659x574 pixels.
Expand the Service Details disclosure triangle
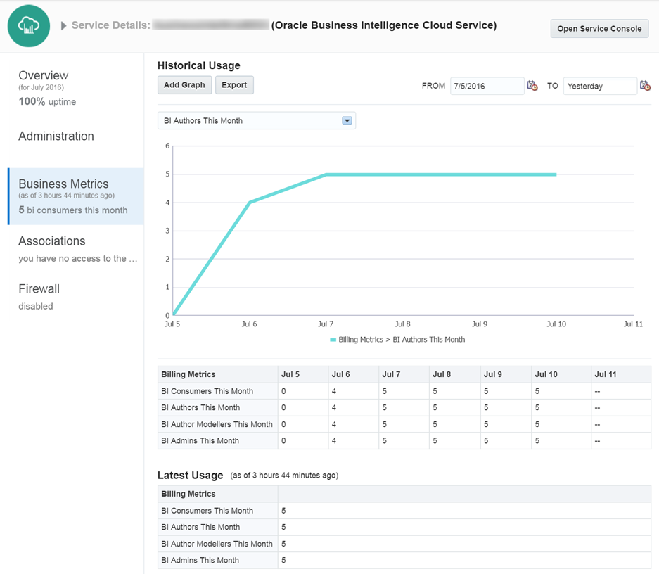[64, 26]
